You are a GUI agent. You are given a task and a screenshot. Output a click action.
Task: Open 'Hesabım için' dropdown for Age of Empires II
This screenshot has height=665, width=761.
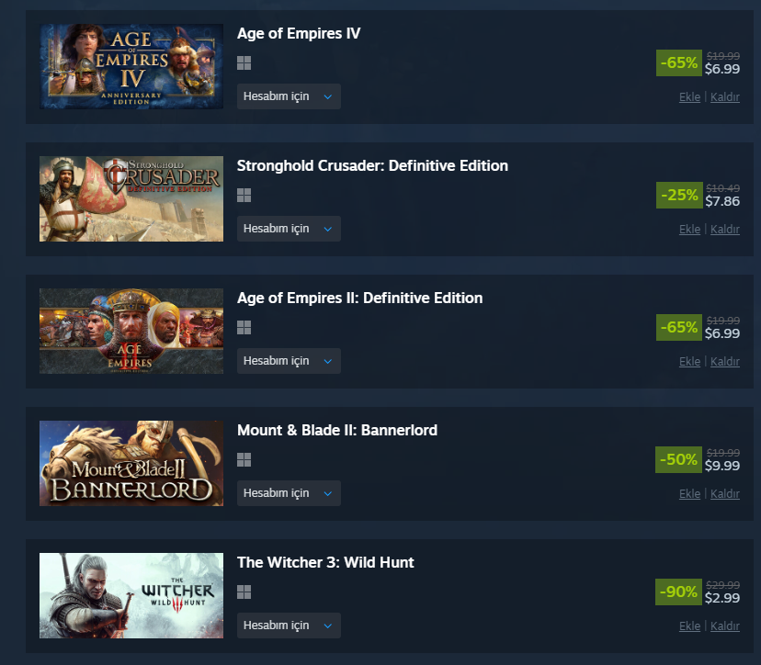coord(289,361)
